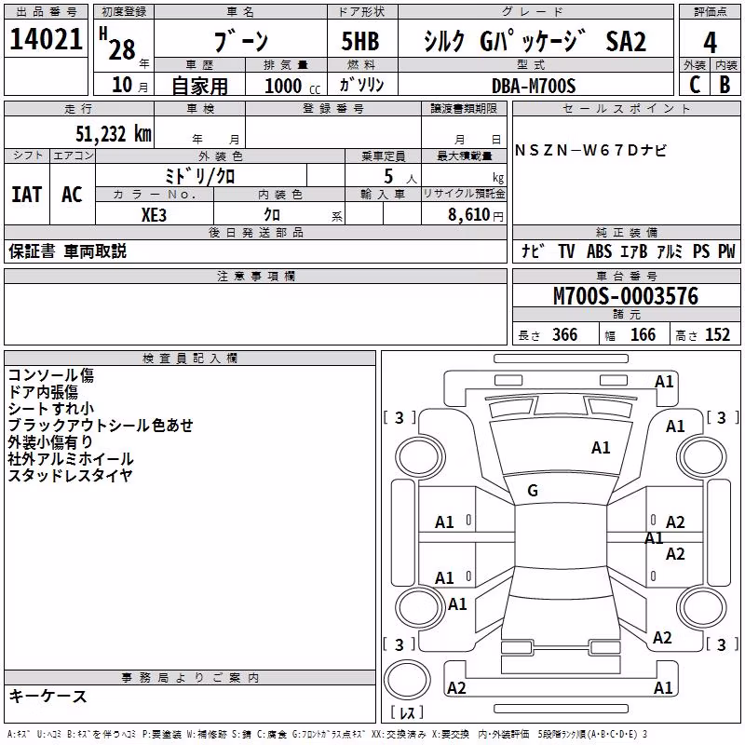Select grade シルク Gパッケージ SA2
This screenshot has height=745, width=745.
tap(535, 41)
